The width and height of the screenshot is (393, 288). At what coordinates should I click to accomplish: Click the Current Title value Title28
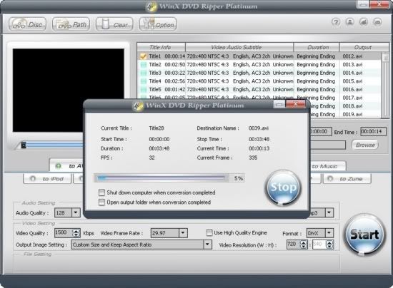156,128
